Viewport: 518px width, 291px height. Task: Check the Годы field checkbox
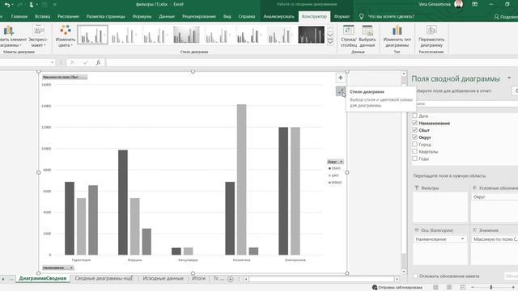pyautogui.click(x=415, y=158)
